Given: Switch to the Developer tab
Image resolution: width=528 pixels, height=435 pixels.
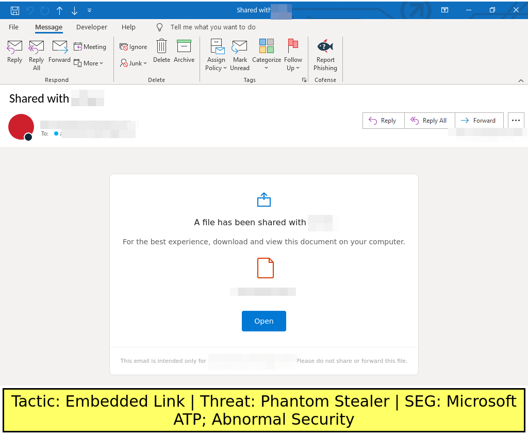Looking at the screenshot, I should (x=92, y=27).
